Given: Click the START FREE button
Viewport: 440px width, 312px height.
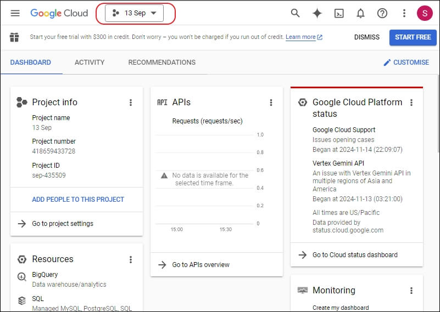Looking at the screenshot, I should click(x=413, y=37).
